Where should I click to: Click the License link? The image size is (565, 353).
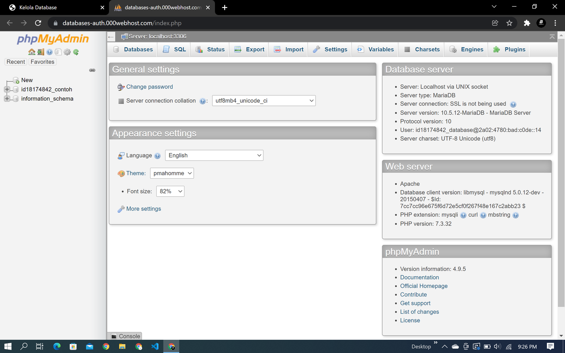pos(410,320)
